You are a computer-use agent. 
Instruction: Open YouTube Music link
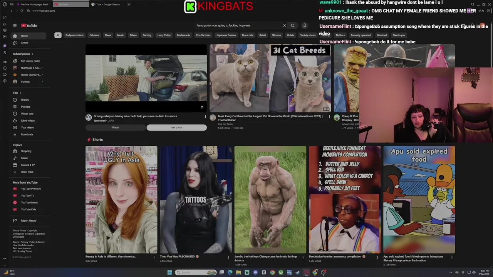point(29,202)
